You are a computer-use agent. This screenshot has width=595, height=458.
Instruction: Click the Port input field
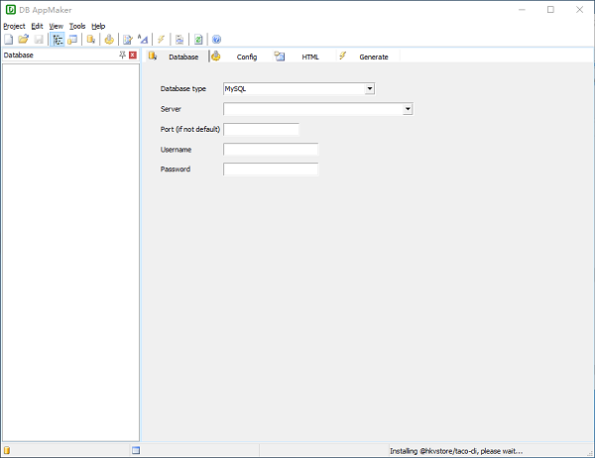(x=261, y=130)
